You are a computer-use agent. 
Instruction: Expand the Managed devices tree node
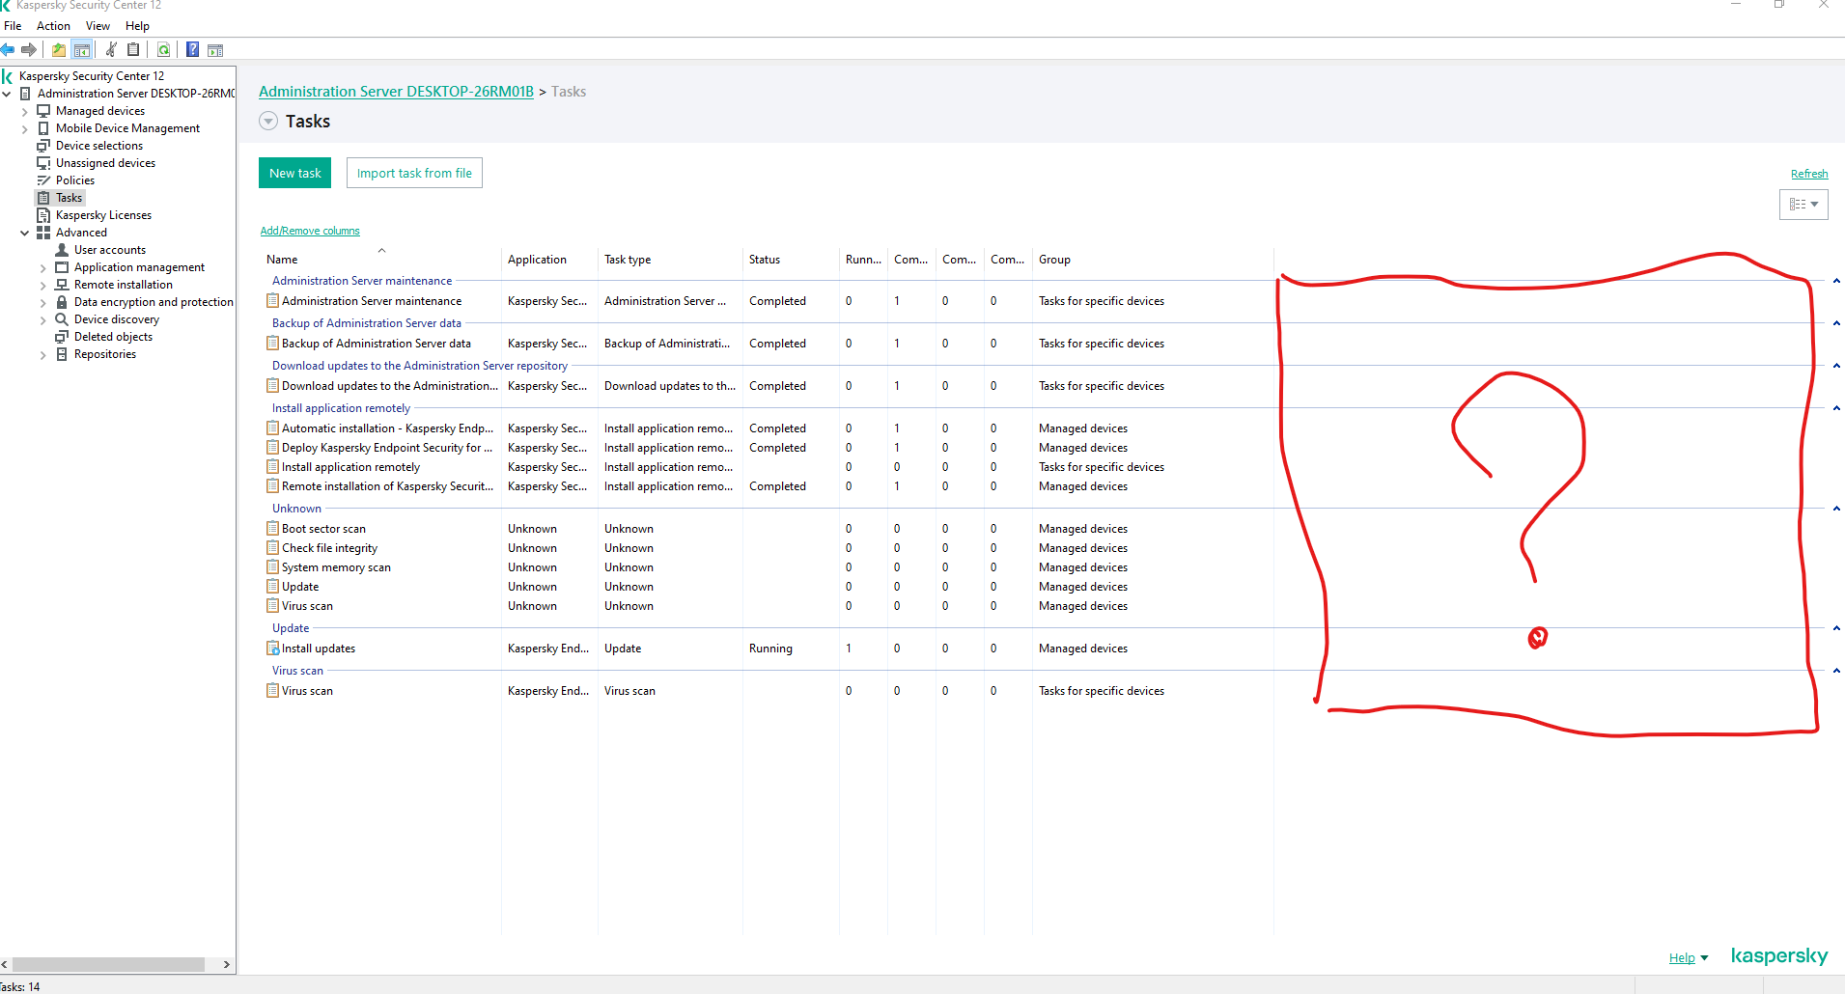tap(25, 112)
